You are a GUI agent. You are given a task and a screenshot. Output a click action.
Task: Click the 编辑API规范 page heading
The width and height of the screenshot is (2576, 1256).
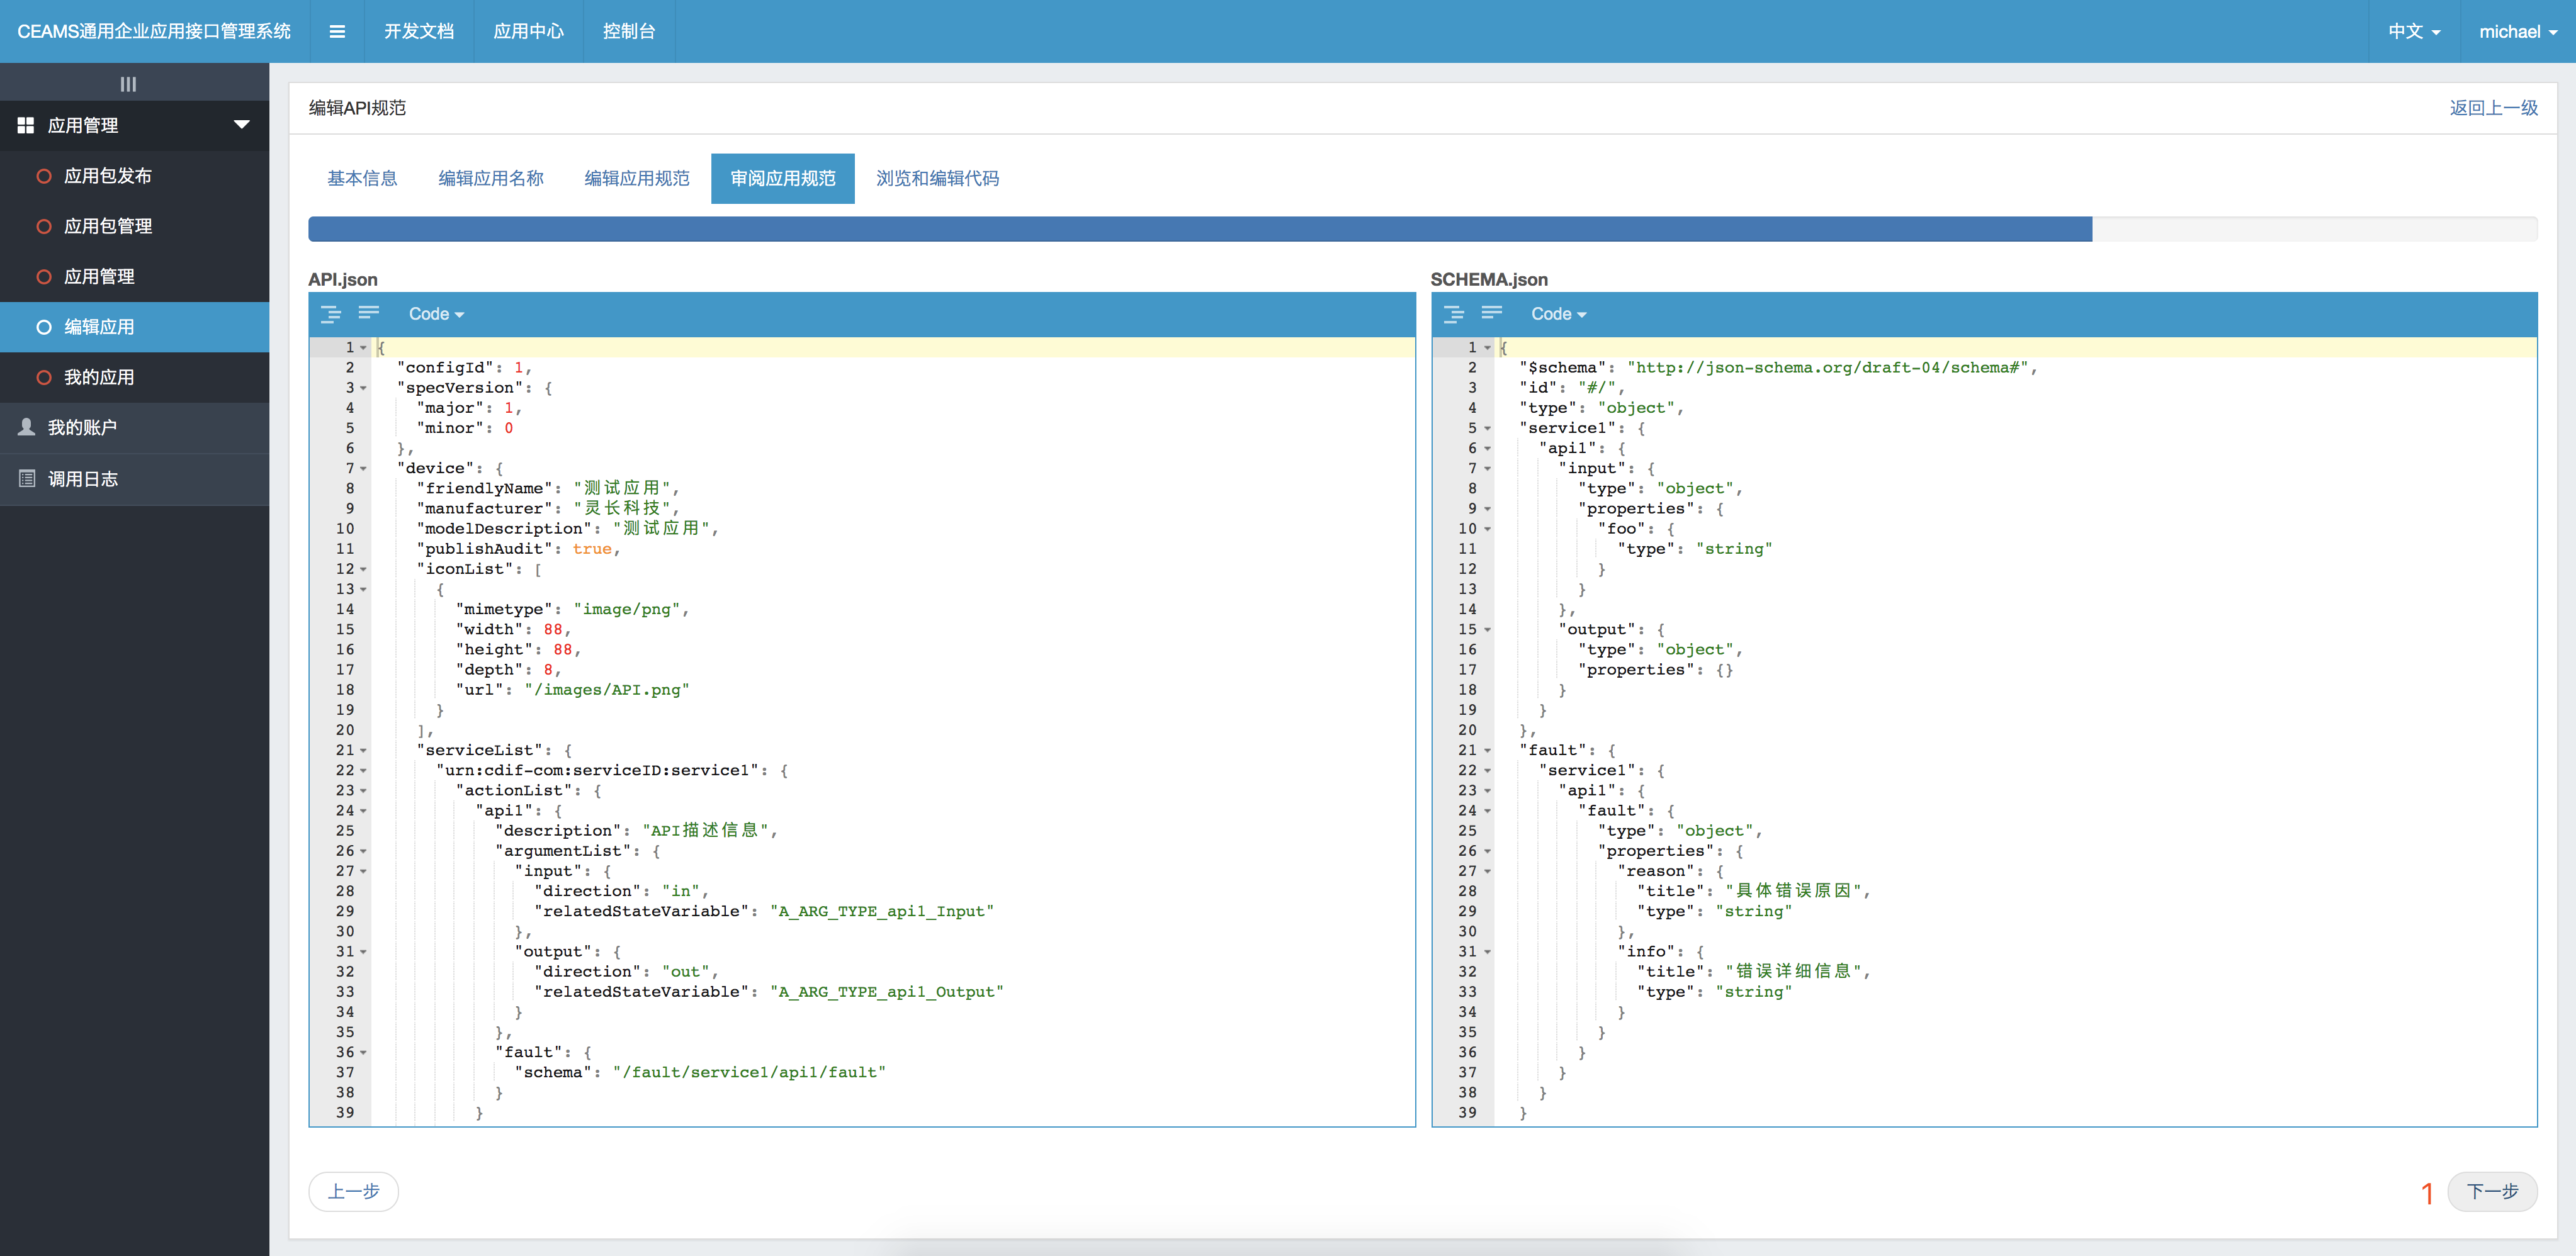357,108
